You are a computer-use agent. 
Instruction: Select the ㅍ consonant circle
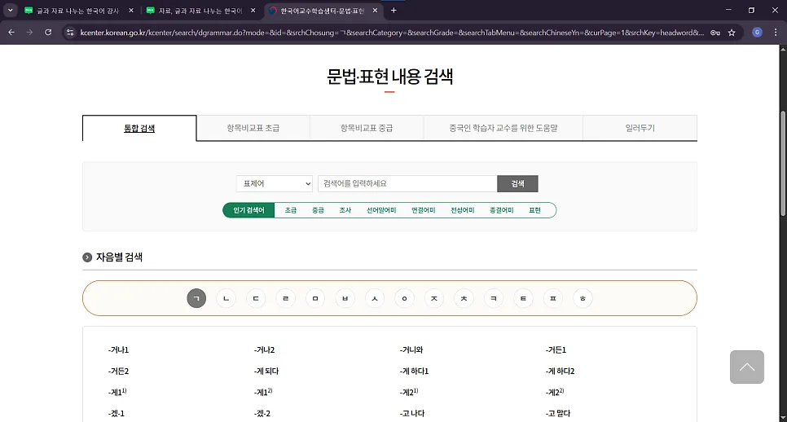552,298
